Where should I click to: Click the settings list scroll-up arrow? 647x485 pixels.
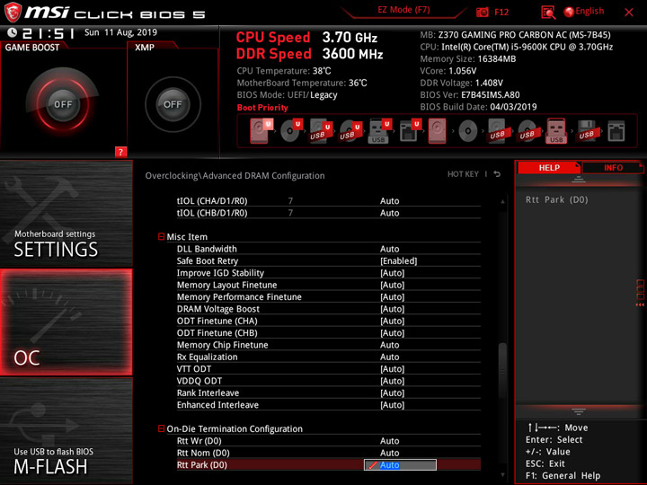502,201
